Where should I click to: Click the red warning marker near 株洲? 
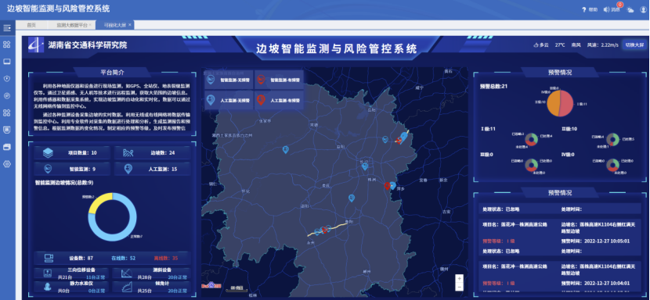pos(387,186)
